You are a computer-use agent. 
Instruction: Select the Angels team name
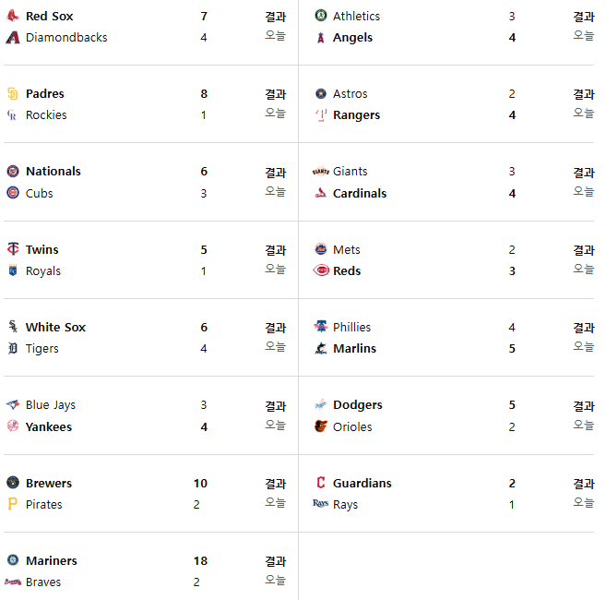(352, 38)
